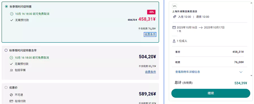Click the person icon beside 1 位成人

[174, 41]
